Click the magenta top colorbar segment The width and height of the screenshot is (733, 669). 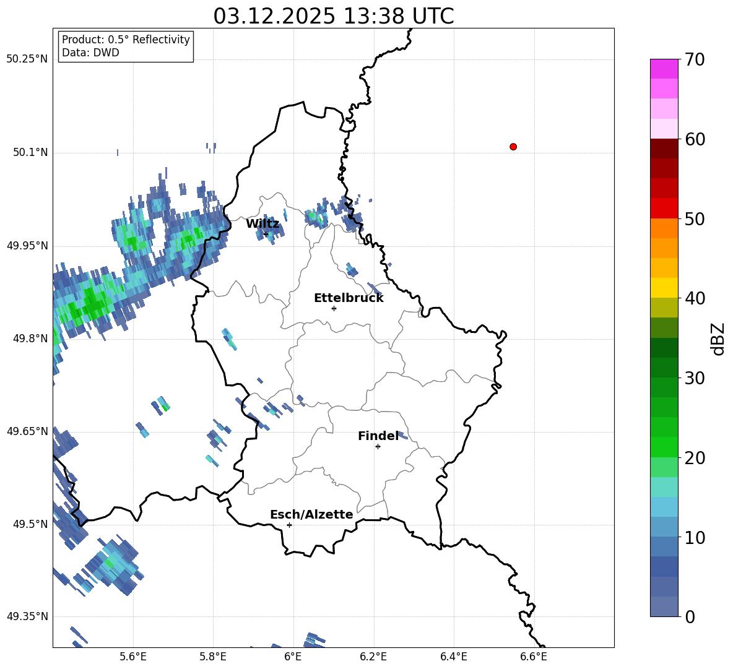664,69
